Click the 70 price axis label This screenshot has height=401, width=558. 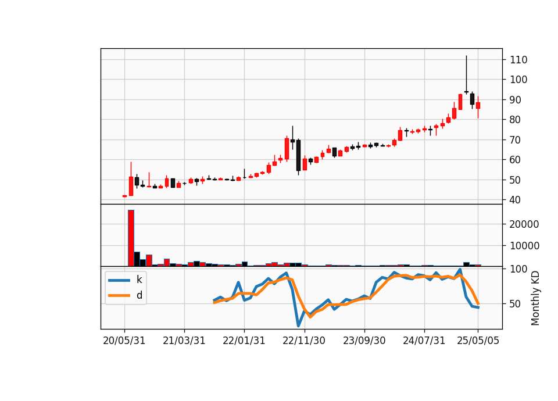pyautogui.click(x=516, y=140)
